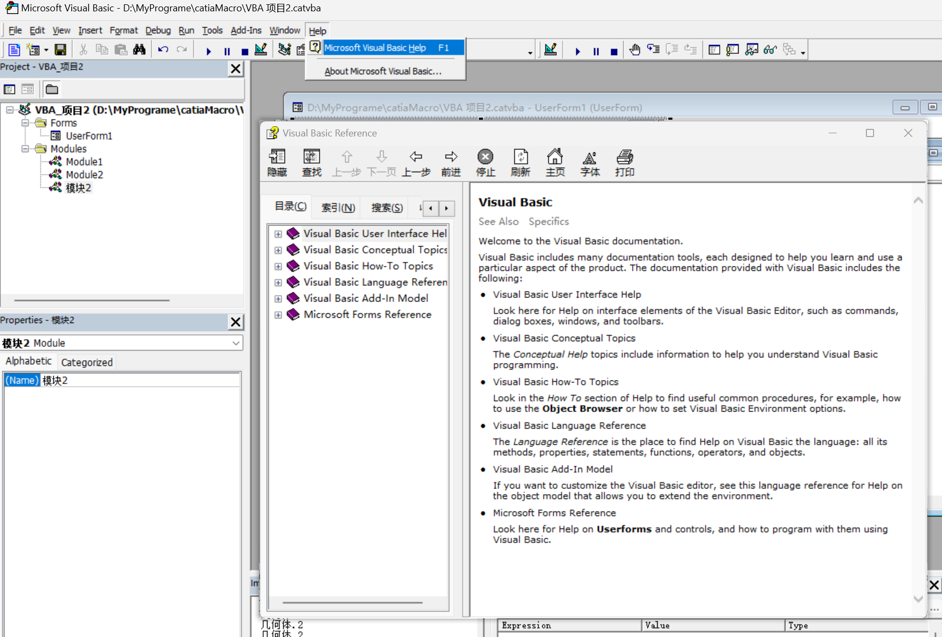This screenshot has width=942, height=637.
Task: Toggle Folders view in the Project panel
Action: click(52, 89)
